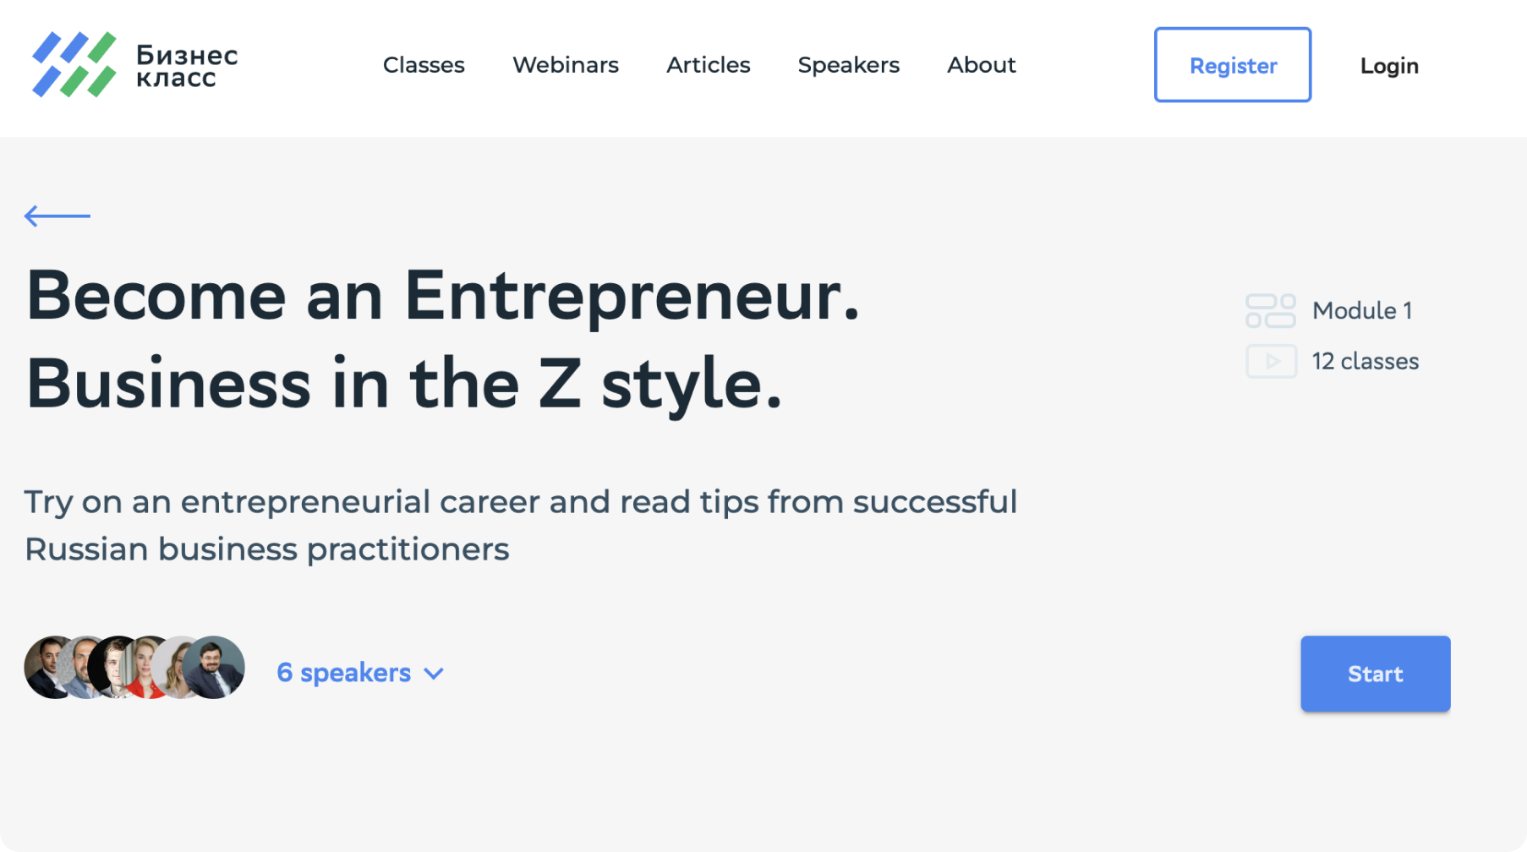The image size is (1527, 852).
Task: Click the back arrow icon
Action: click(57, 216)
